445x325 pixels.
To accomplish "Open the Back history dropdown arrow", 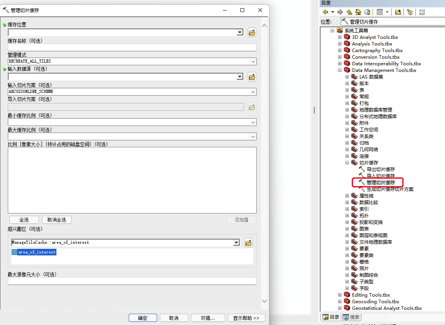I will pyautogui.click(x=333, y=12).
